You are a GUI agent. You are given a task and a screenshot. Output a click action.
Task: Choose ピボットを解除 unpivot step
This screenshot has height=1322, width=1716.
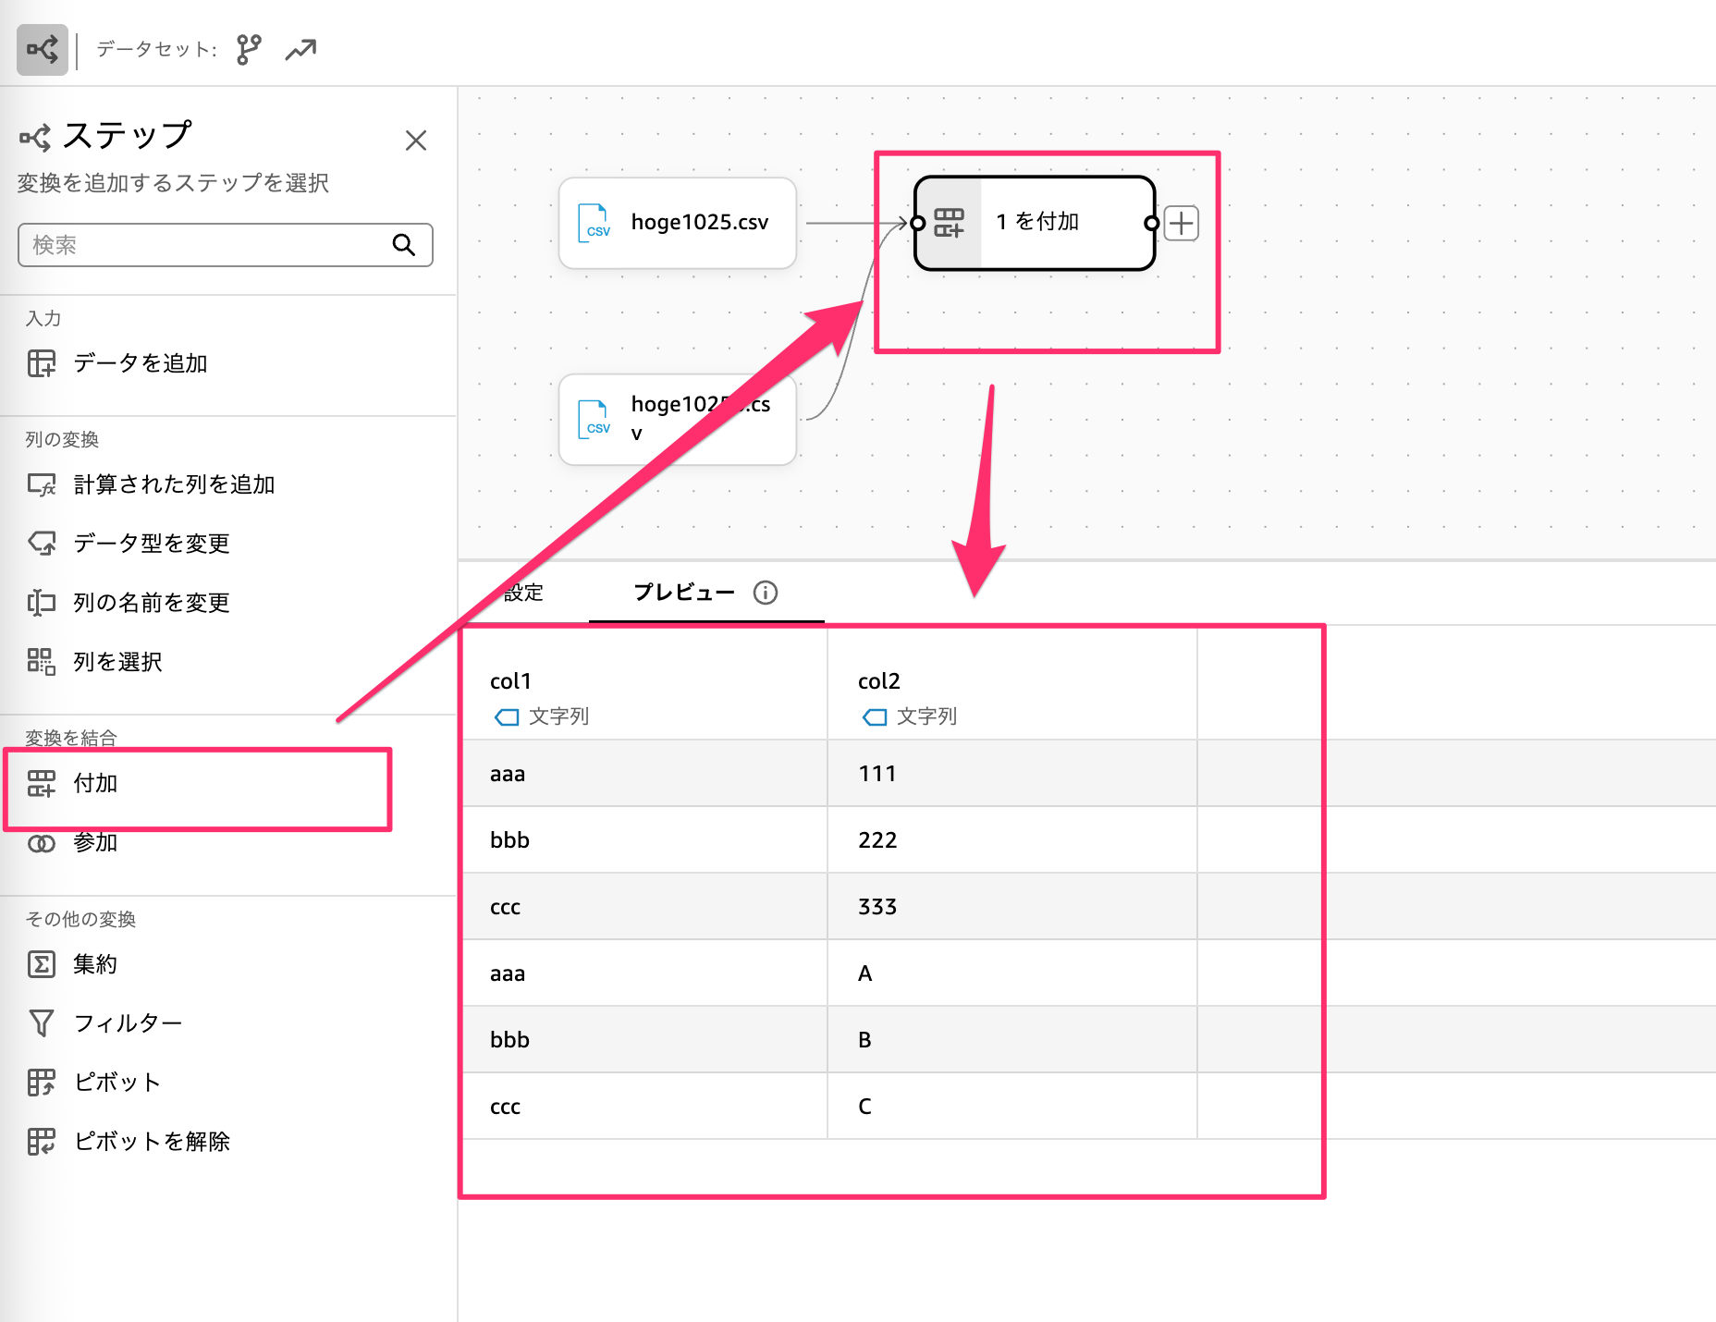pyautogui.click(x=152, y=1142)
